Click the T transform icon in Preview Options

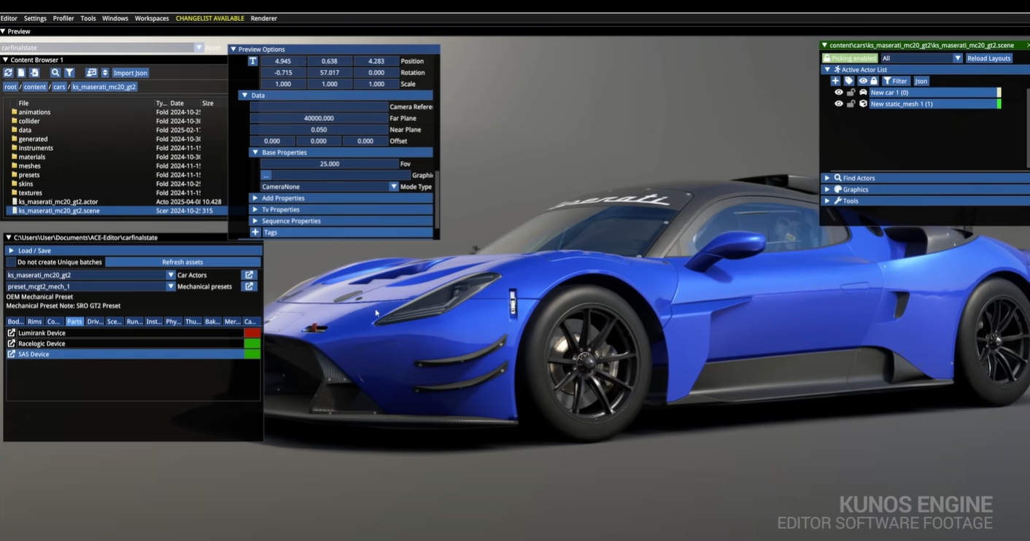[253, 61]
